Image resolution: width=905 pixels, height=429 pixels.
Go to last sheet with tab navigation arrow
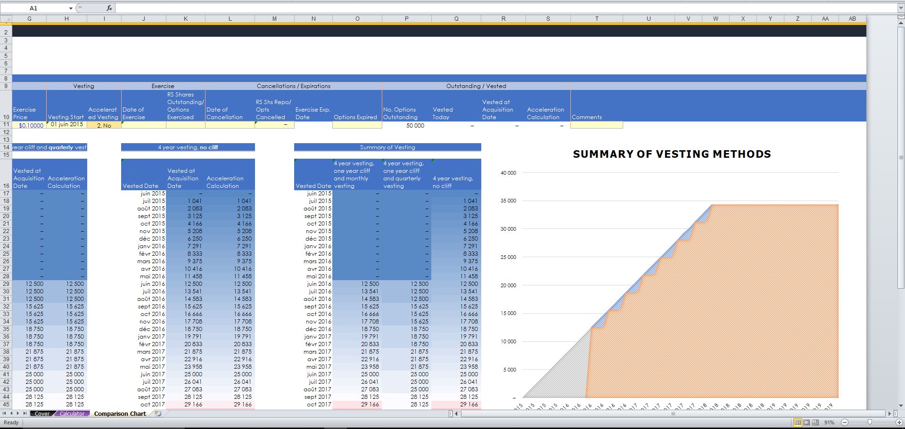(x=25, y=413)
